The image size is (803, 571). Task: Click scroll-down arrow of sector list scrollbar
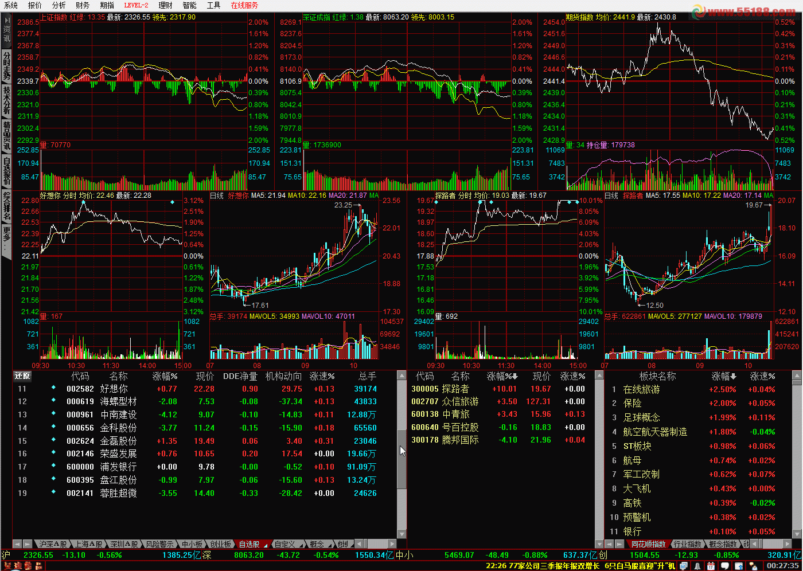(797, 533)
